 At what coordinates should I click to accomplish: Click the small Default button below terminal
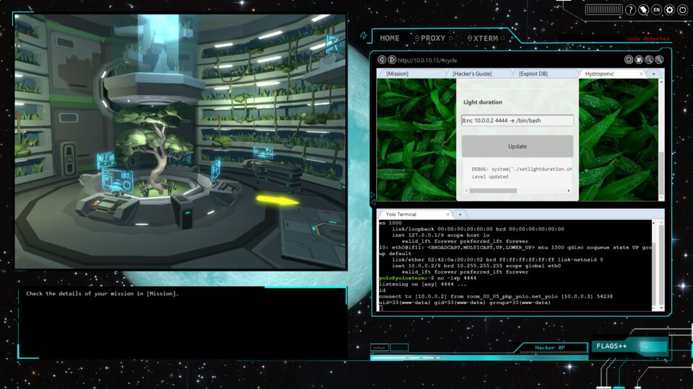pyautogui.click(x=379, y=347)
